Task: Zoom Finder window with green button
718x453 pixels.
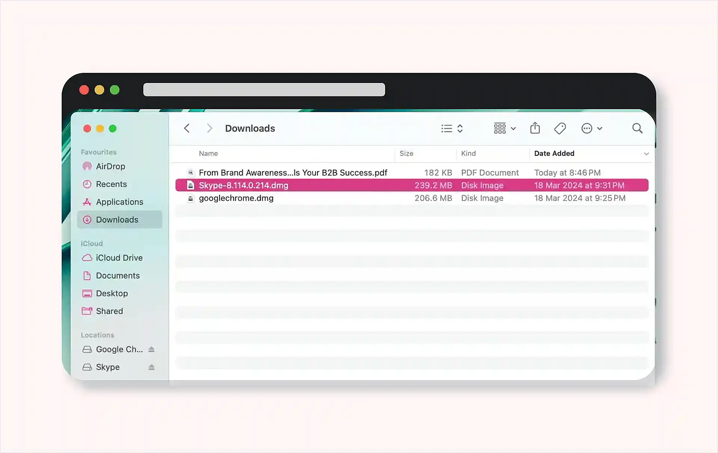Action: [113, 129]
